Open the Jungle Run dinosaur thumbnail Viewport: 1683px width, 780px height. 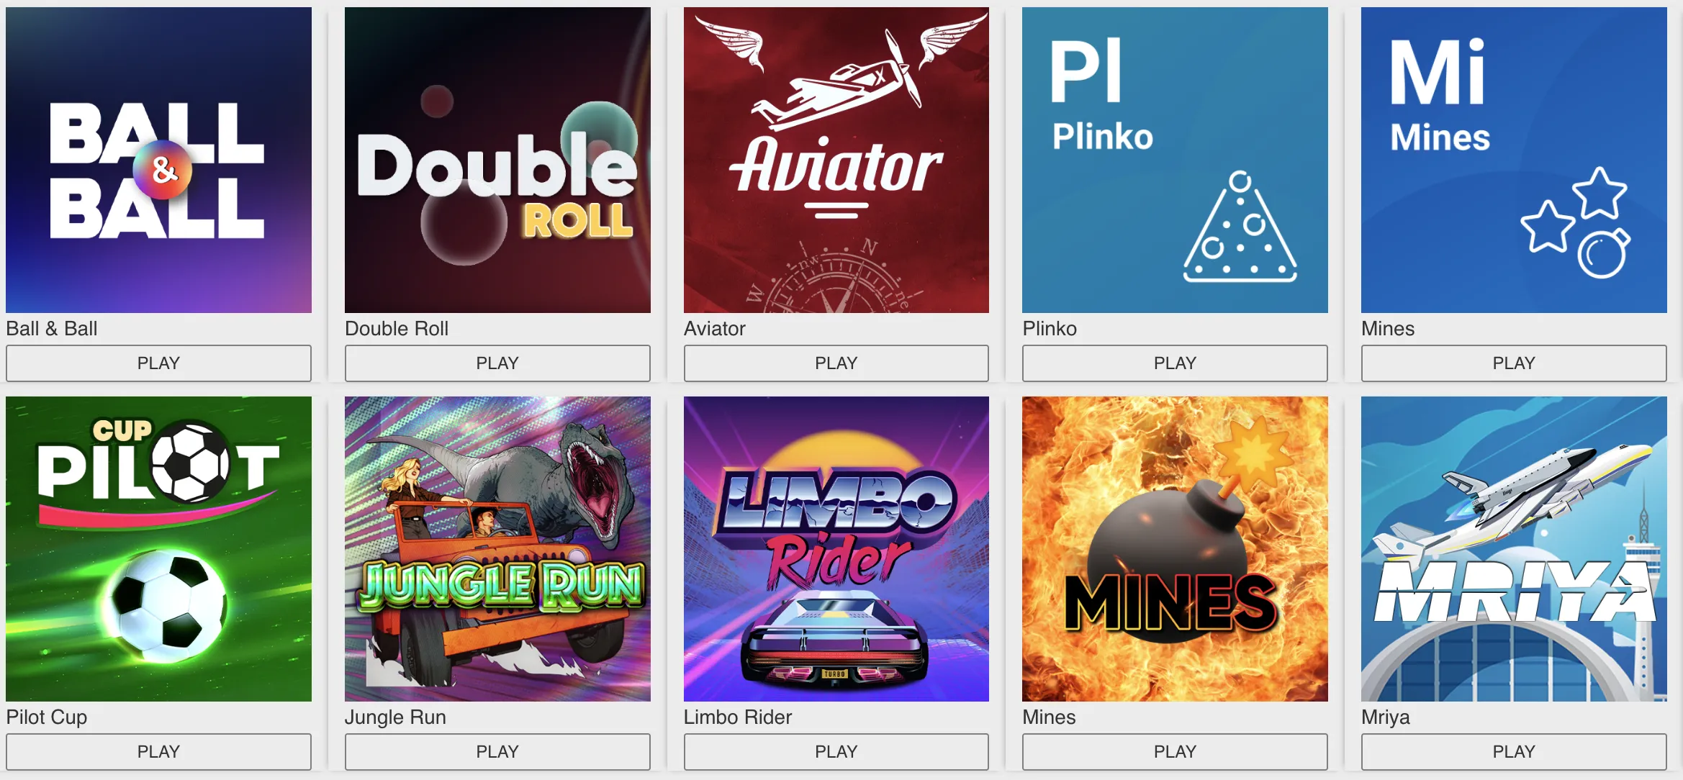[497, 549]
